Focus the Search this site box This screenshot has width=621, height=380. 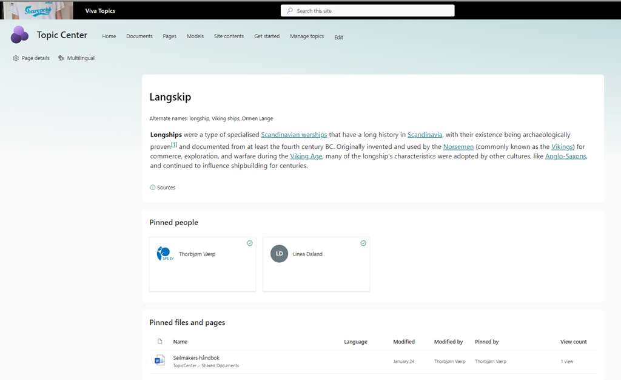(x=368, y=11)
